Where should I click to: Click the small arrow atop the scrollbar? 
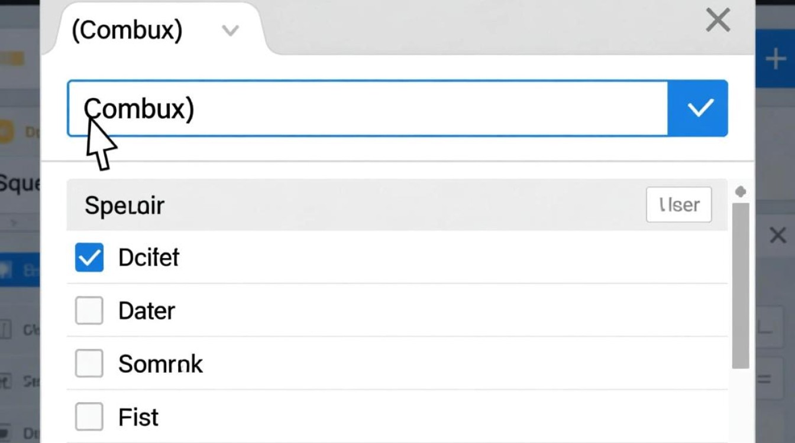click(740, 192)
